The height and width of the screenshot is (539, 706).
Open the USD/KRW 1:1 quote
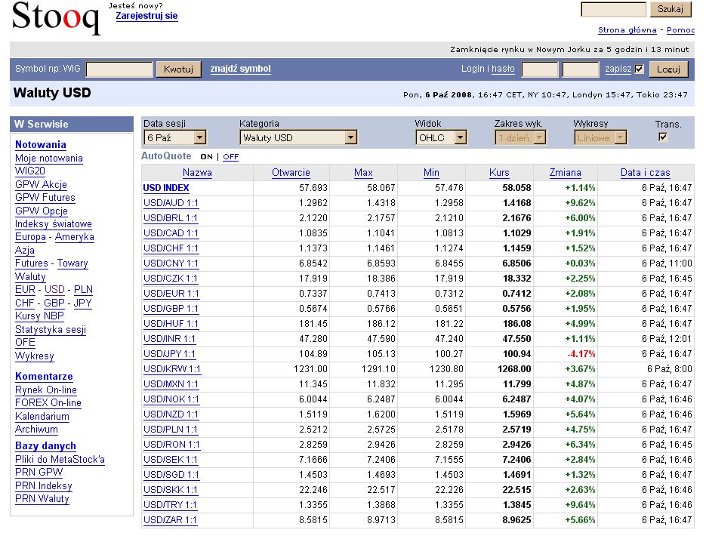coord(172,369)
